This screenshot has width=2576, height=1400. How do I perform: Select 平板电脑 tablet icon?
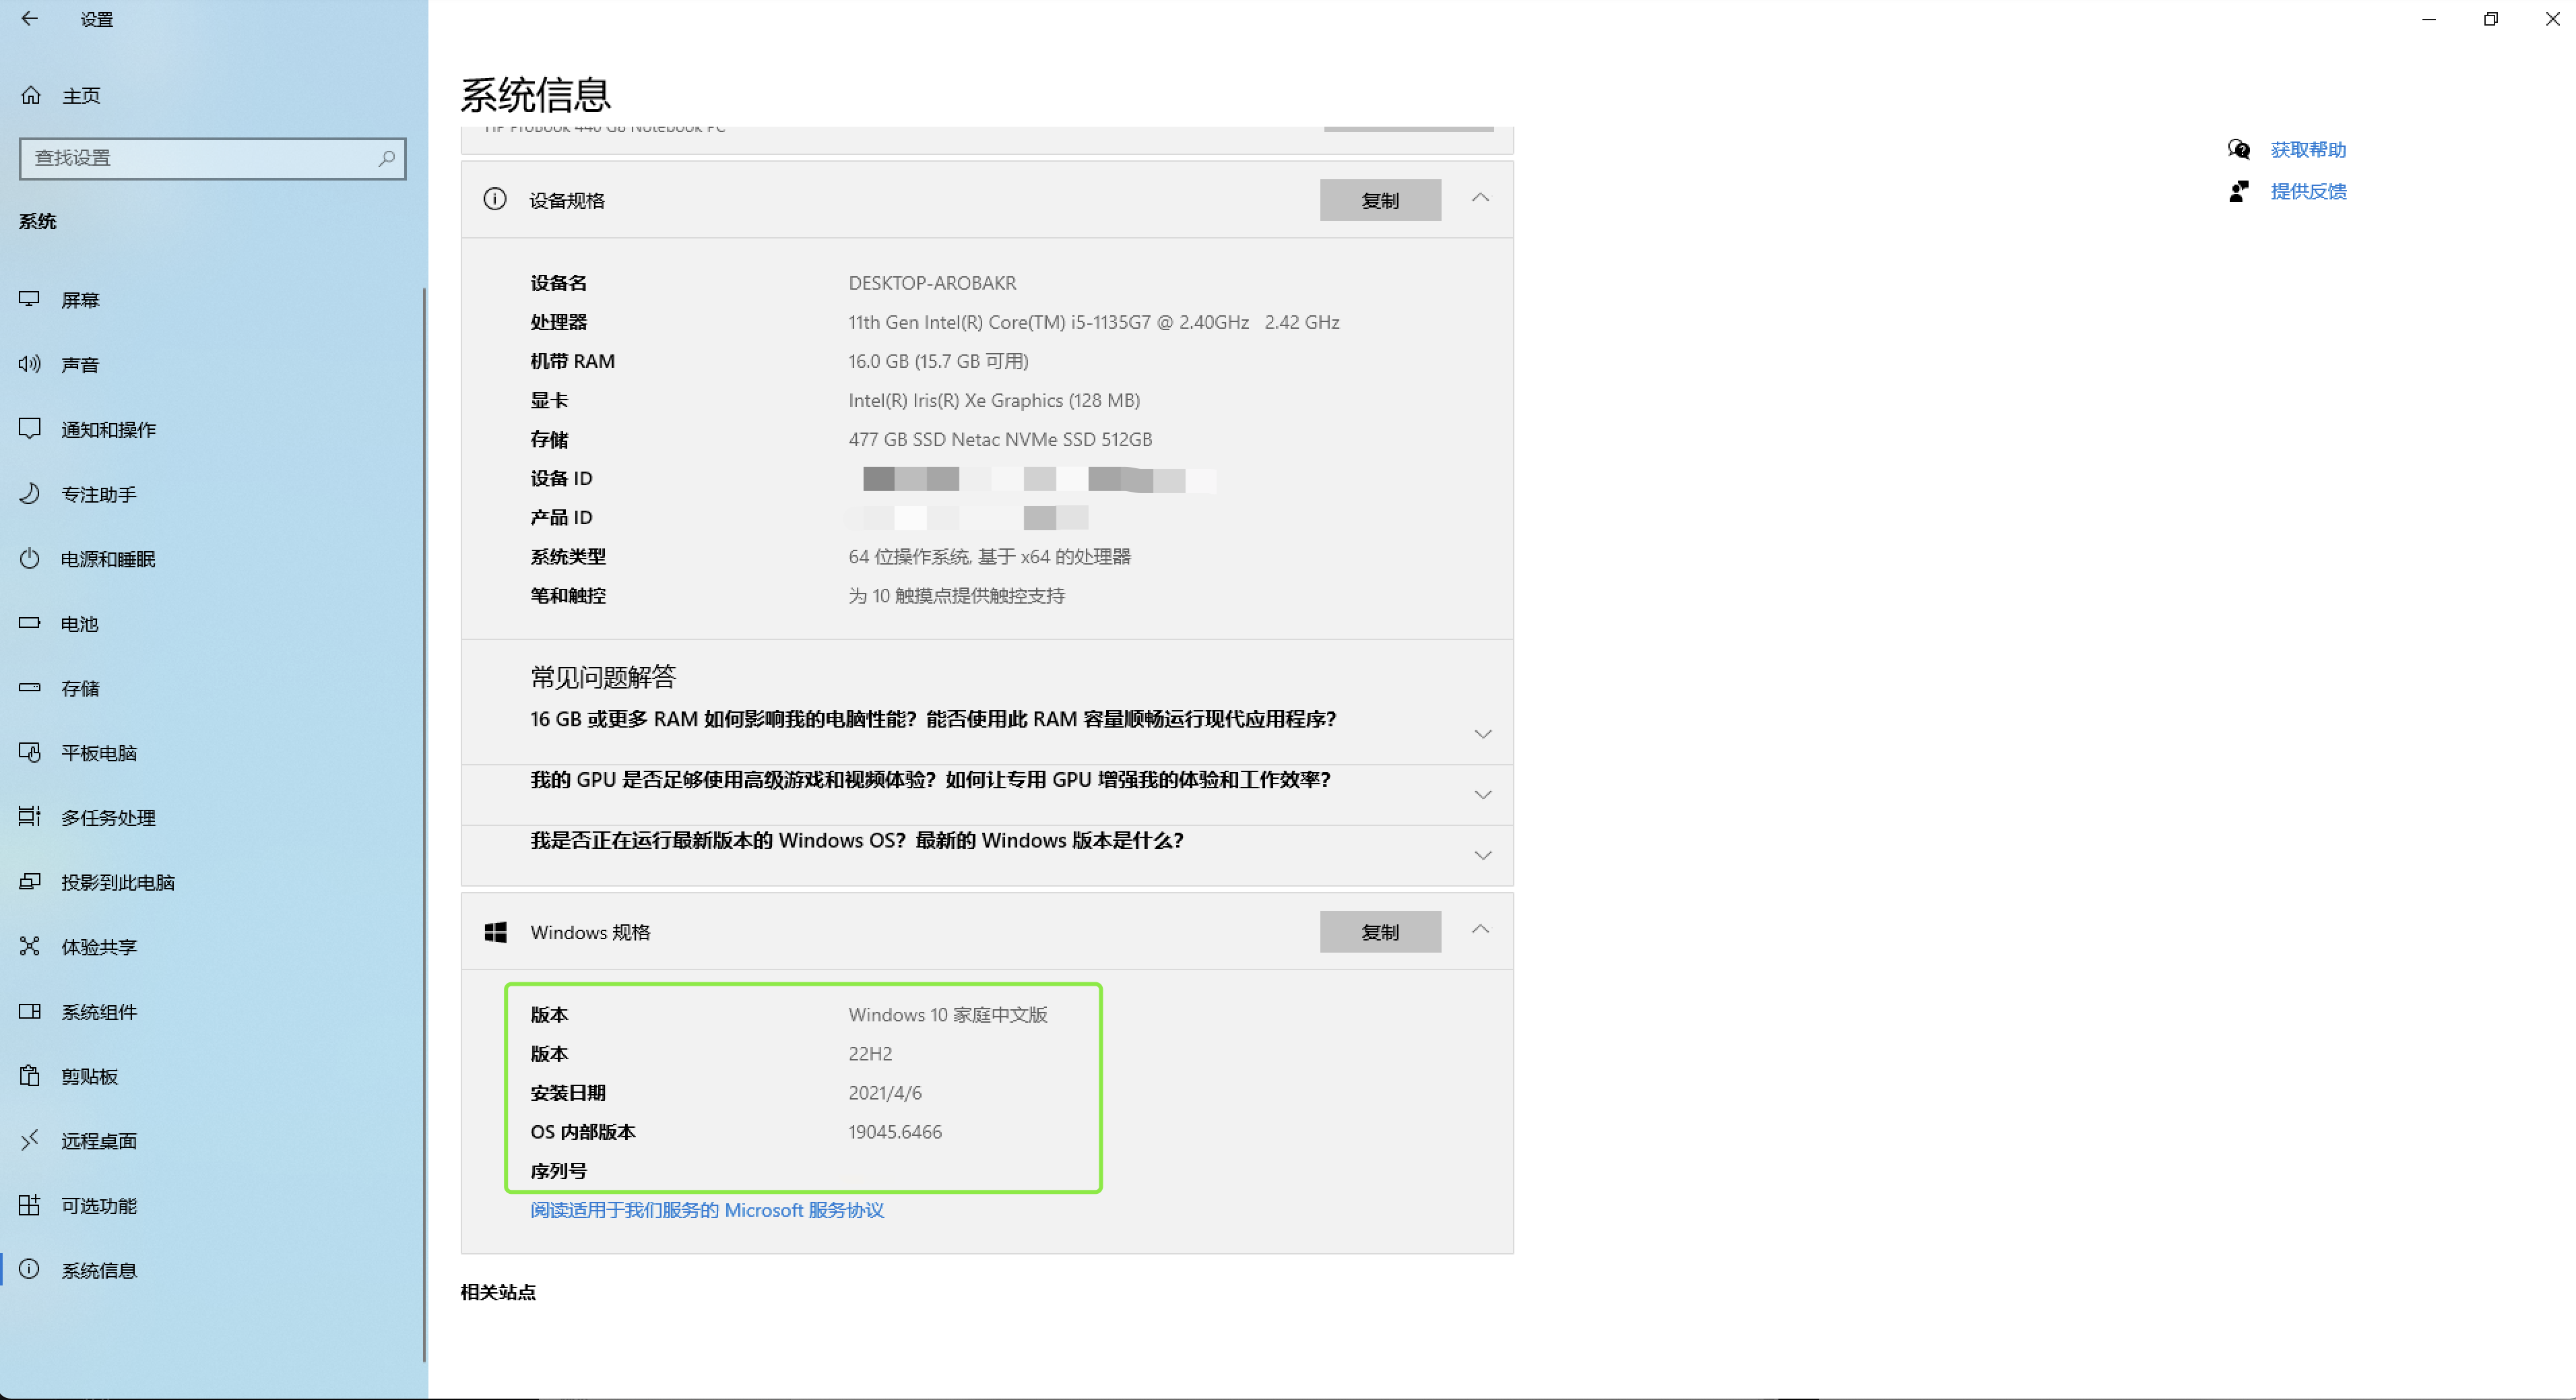tap(30, 752)
